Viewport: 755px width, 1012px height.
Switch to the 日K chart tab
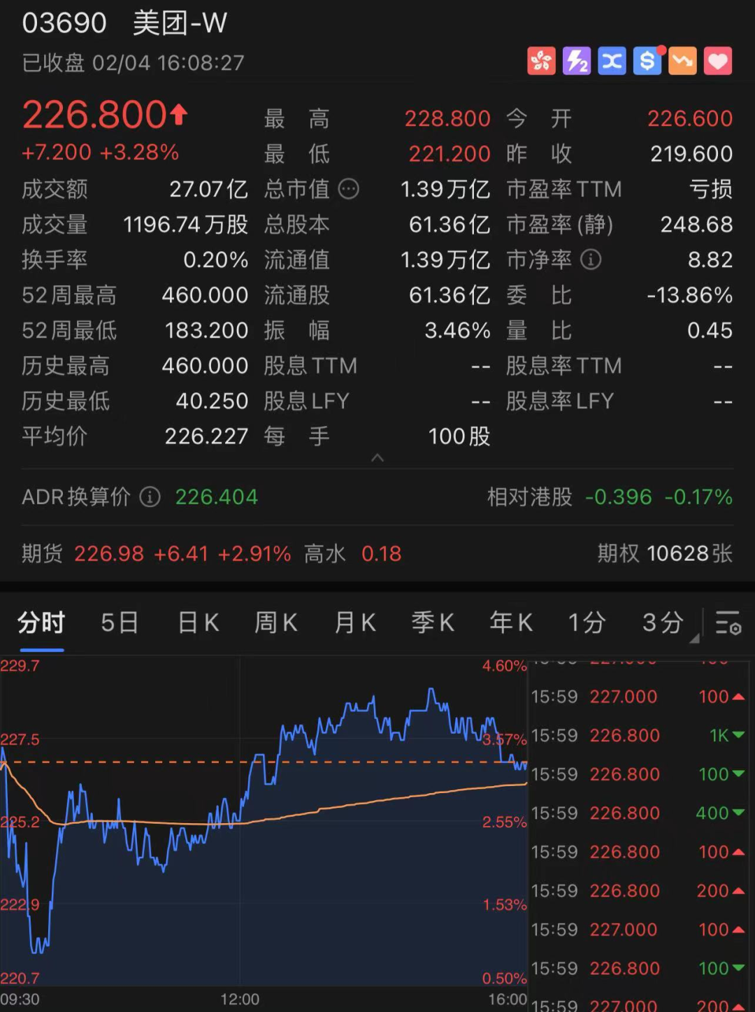point(199,622)
